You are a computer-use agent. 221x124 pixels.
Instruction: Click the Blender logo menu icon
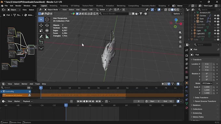click(x=2, y=6)
